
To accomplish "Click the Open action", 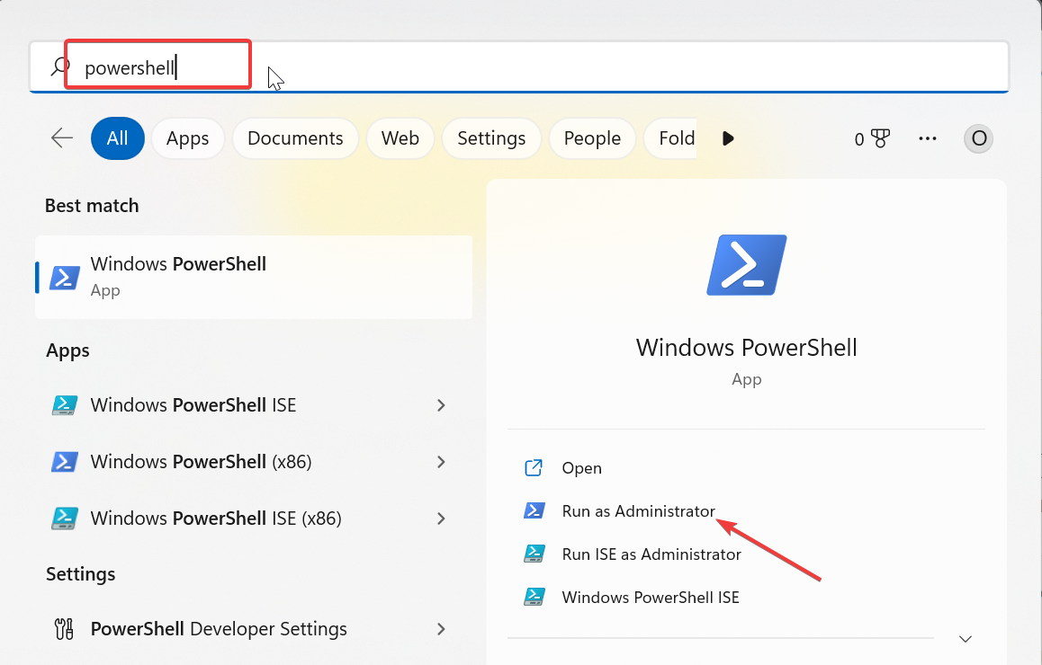I will 581,468.
